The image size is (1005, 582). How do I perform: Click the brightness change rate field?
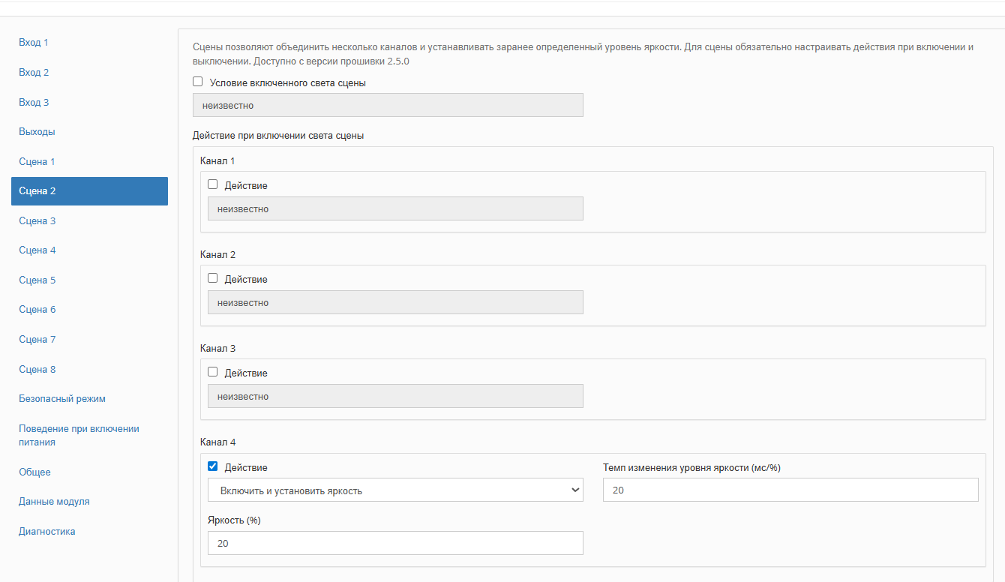coord(790,490)
